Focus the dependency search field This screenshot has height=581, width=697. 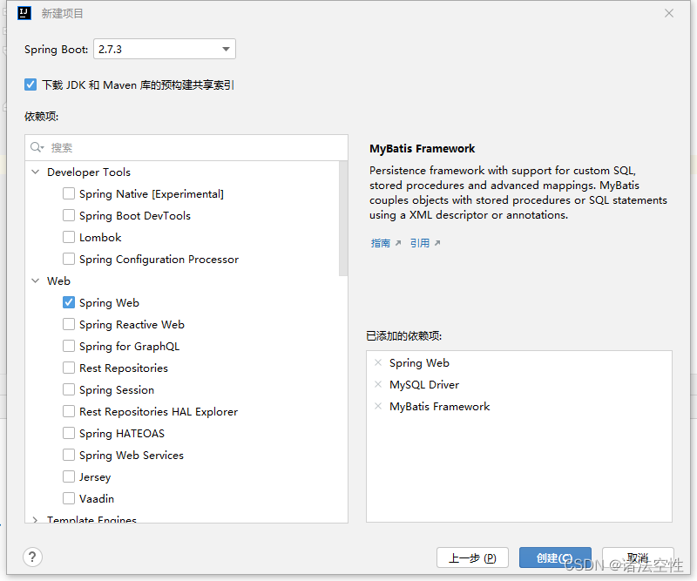186,147
